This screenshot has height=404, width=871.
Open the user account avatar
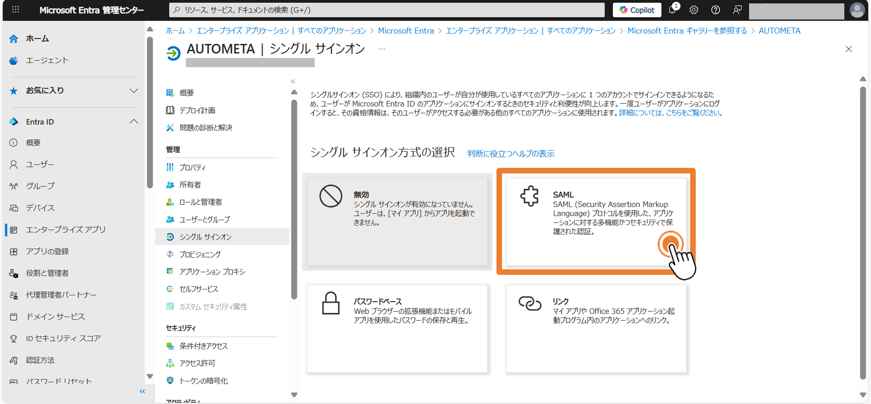pyautogui.click(x=857, y=10)
